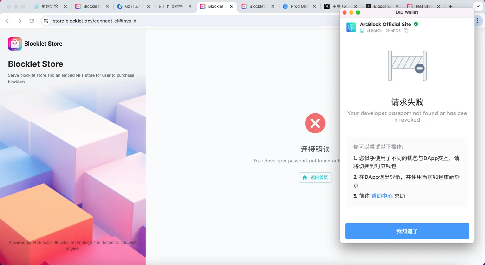Expand the browser tab search dropdown
Screen dimensions: 485x265
point(478,6)
